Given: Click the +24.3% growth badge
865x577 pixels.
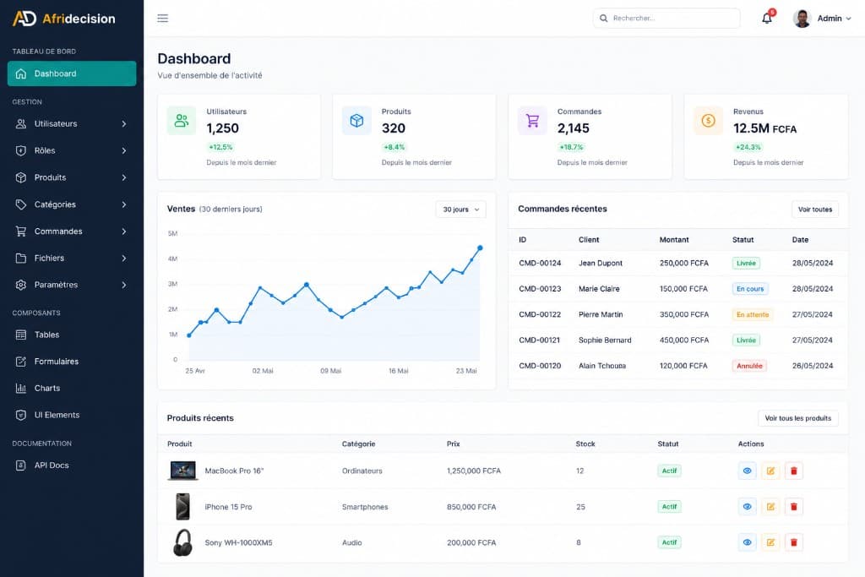Looking at the screenshot, I should [x=748, y=147].
